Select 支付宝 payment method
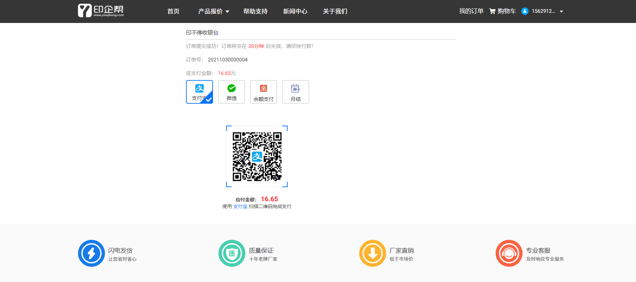Image resolution: width=636 pixels, height=282 pixels. [x=199, y=92]
